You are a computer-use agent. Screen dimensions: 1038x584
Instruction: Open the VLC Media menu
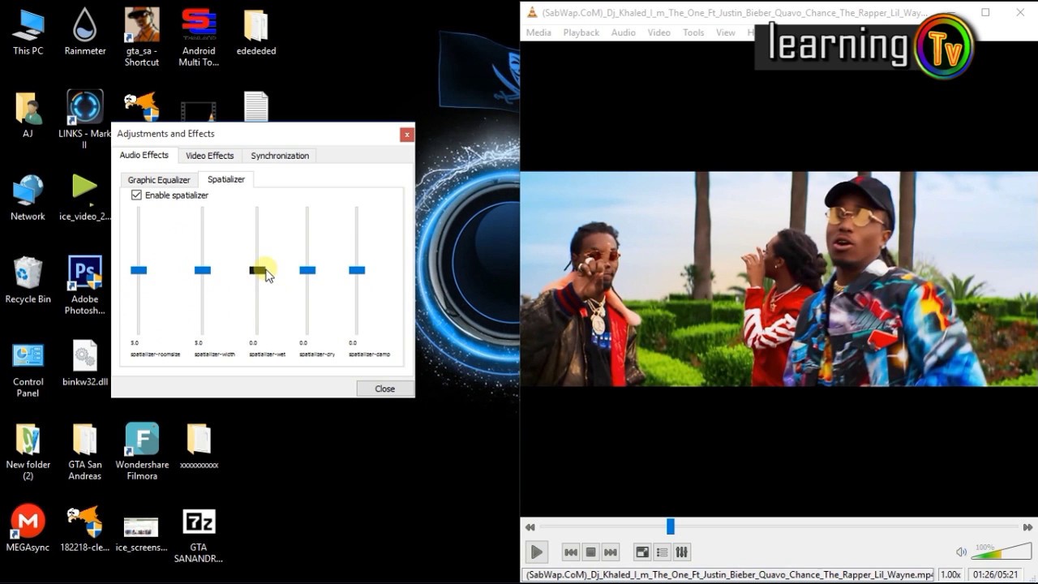[538, 32]
